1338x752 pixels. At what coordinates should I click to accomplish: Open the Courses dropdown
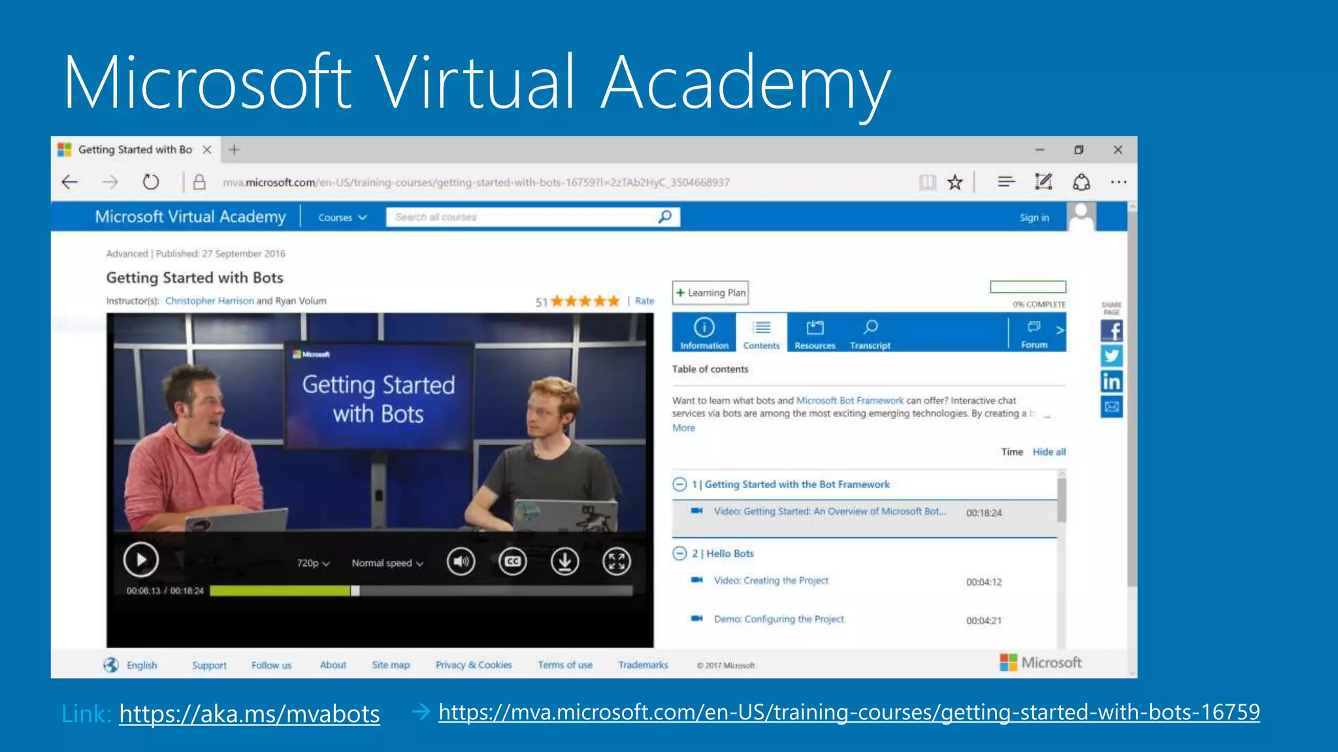pyautogui.click(x=342, y=217)
